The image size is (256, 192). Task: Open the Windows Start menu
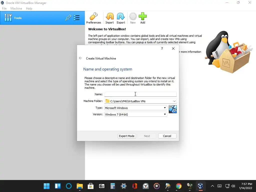(46, 186)
